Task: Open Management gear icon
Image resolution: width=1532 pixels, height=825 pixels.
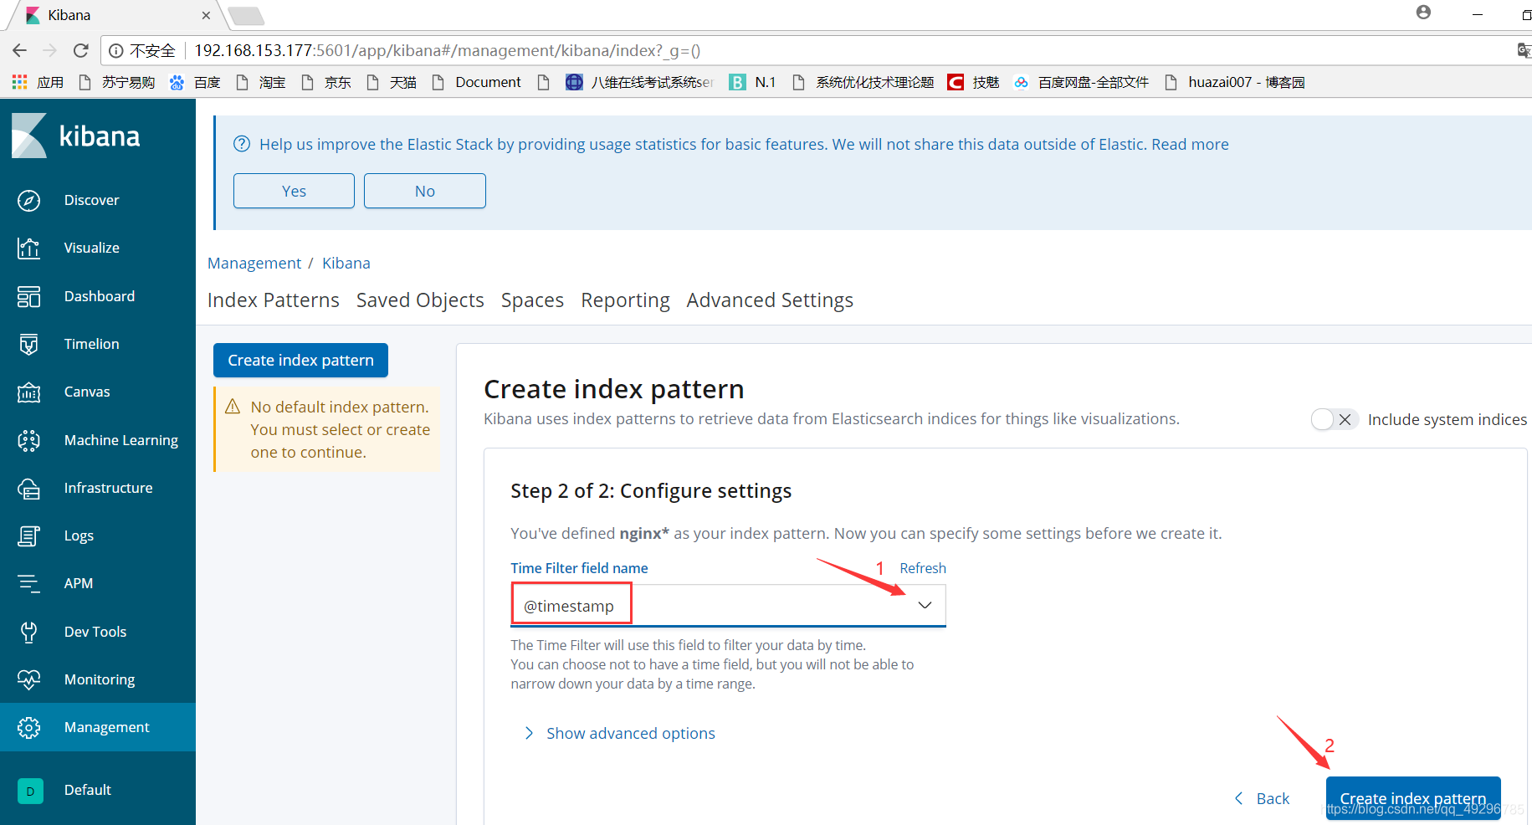Action: point(29,728)
